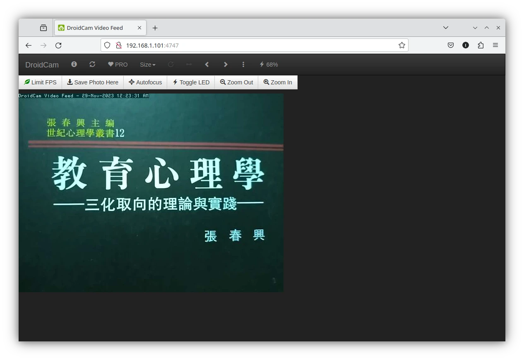Click Save Photo Here button
524x360 pixels.
[93, 82]
